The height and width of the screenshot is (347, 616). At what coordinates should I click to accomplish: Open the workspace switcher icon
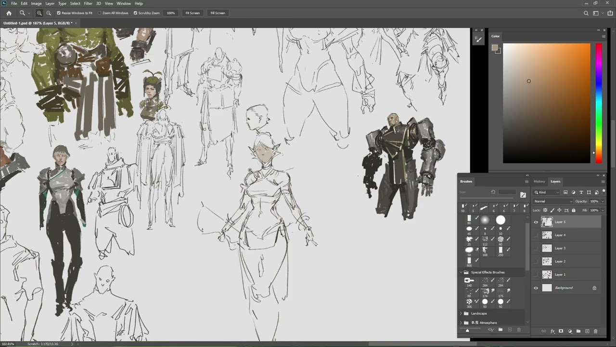pos(595,13)
